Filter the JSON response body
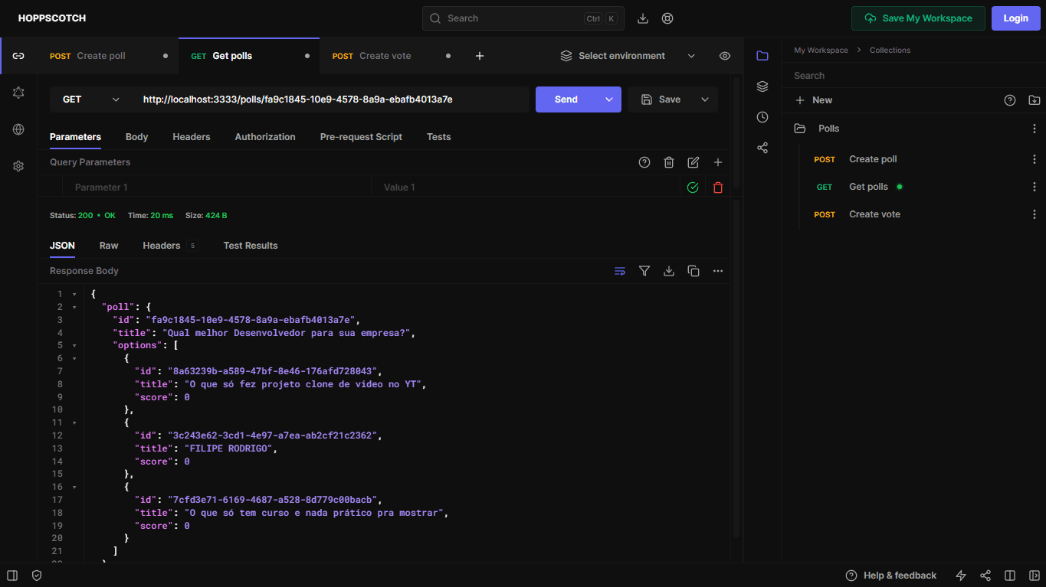 pyautogui.click(x=644, y=270)
